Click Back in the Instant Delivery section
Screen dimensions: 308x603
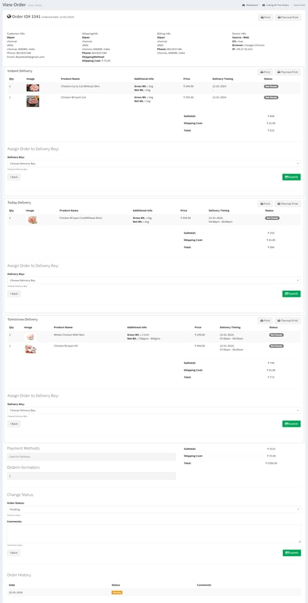click(14, 177)
